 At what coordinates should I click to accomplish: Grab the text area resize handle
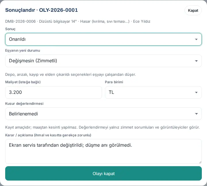200,162
